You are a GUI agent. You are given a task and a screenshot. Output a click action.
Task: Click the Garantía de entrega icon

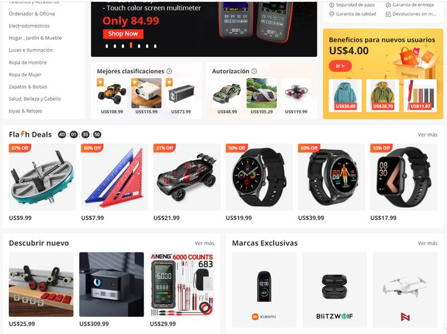tap(388, 5)
